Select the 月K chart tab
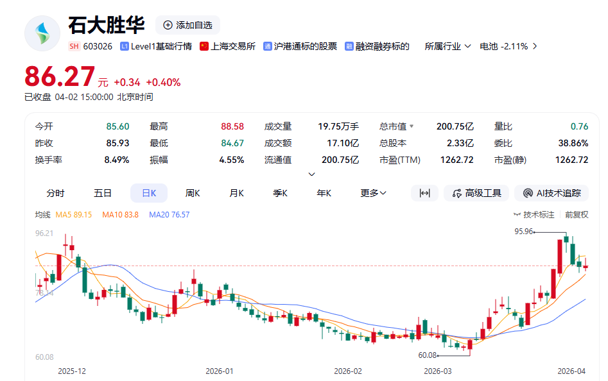 [x=237, y=193]
